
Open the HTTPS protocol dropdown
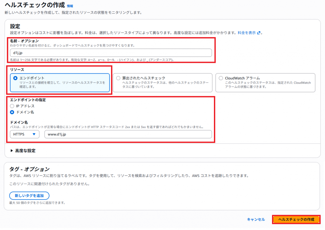click(24, 134)
